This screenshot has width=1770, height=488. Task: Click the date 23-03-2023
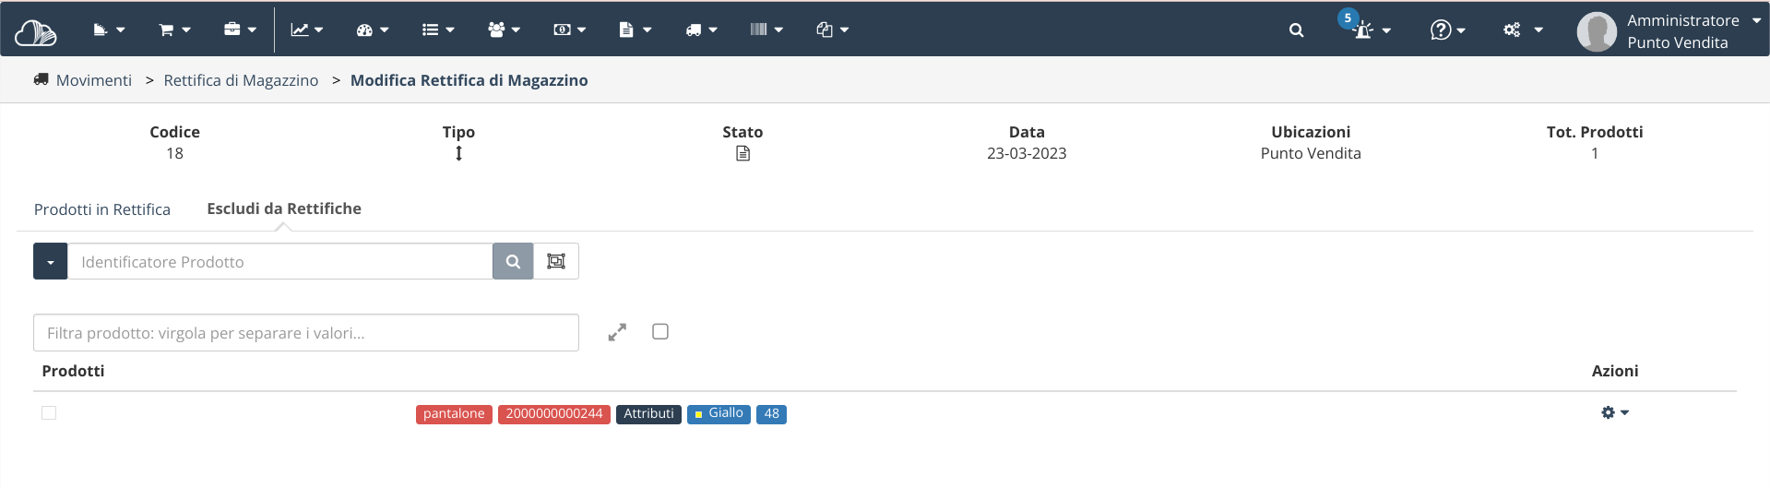1027,153
